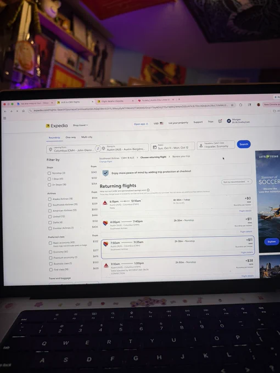Switch to first Docs browser tab

35,104
